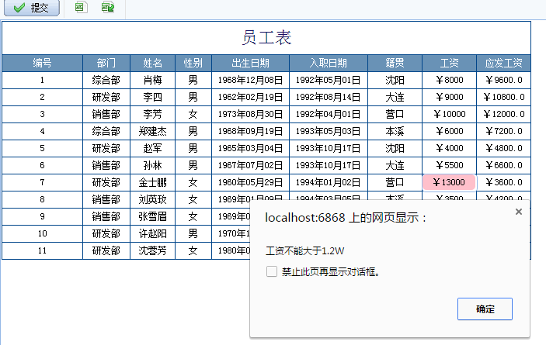Click 确定 in the alert dialog
546x345 pixels.
(x=485, y=309)
